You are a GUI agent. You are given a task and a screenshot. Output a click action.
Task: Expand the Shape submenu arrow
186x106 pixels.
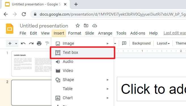tap(107, 80)
